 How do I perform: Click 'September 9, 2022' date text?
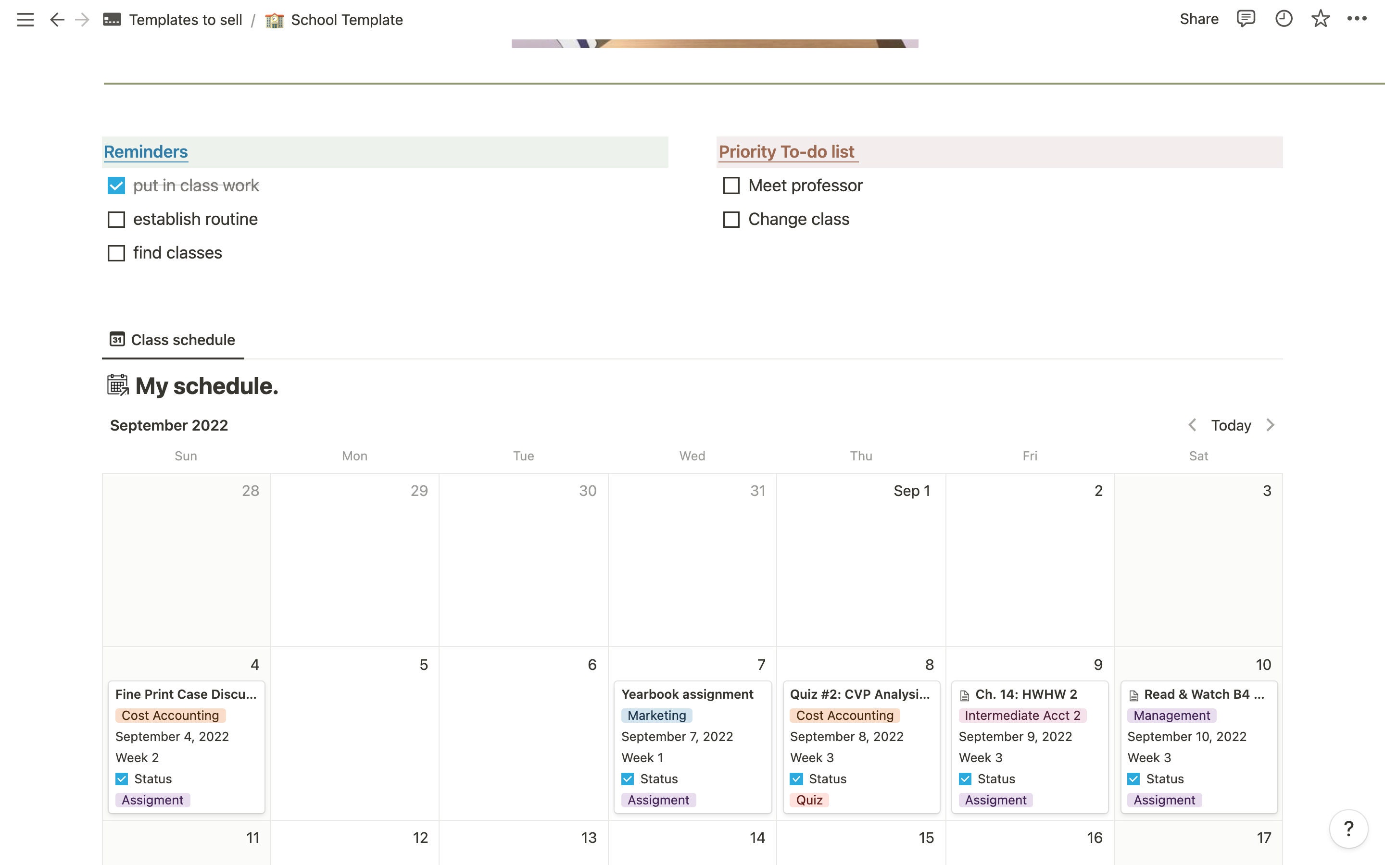pos(1015,737)
